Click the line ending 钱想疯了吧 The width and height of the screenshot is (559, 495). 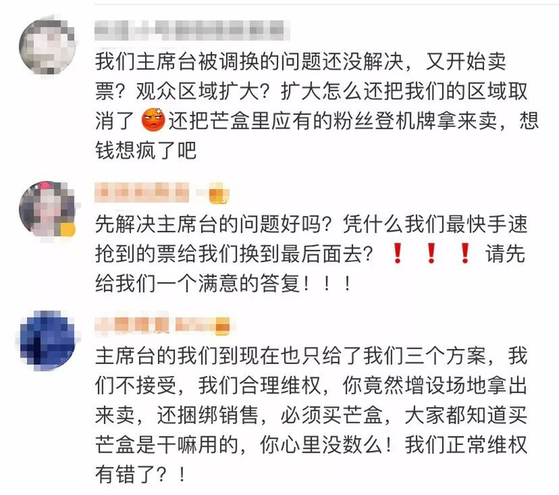(146, 150)
